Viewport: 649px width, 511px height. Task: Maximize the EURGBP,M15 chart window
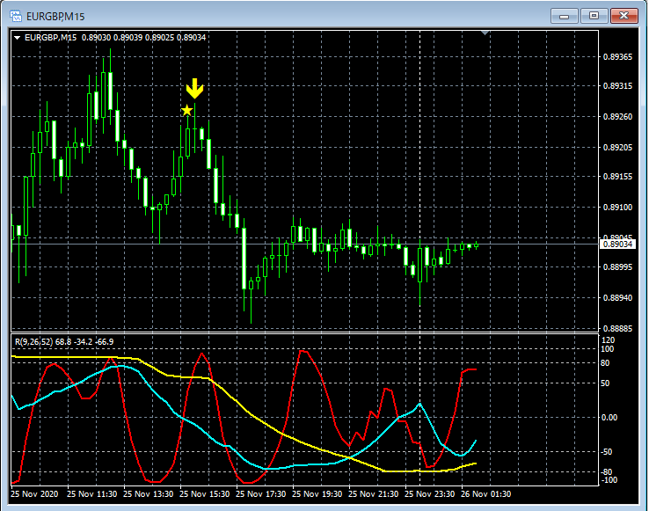point(594,16)
